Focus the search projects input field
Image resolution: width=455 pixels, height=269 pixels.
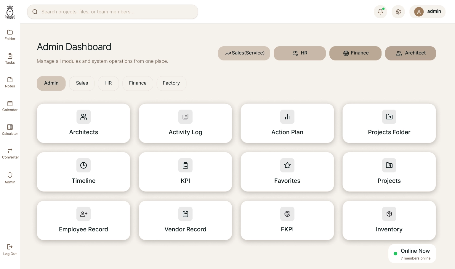pyautogui.click(x=113, y=12)
